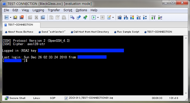Minimize the ZOC window
This screenshot has height=103, width=190.
pyautogui.click(x=165, y=3)
